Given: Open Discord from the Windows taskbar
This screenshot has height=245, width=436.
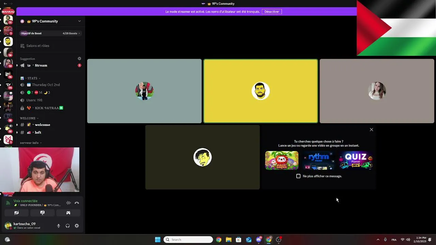Looking at the screenshot, I should pyautogui.click(x=259, y=240).
